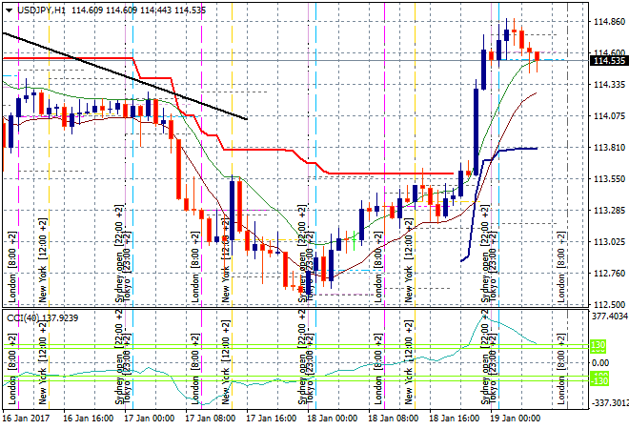Select the black current price tag 114.535
The image size is (629, 429).
coord(609,61)
